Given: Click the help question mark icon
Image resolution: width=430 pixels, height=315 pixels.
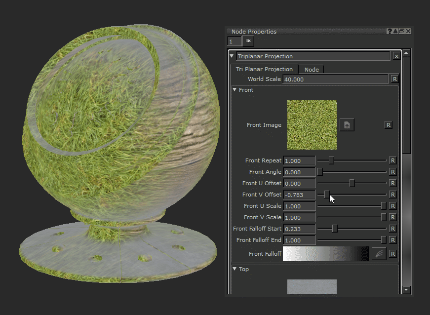Looking at the screenshot, I should click(x=390, y=31).
